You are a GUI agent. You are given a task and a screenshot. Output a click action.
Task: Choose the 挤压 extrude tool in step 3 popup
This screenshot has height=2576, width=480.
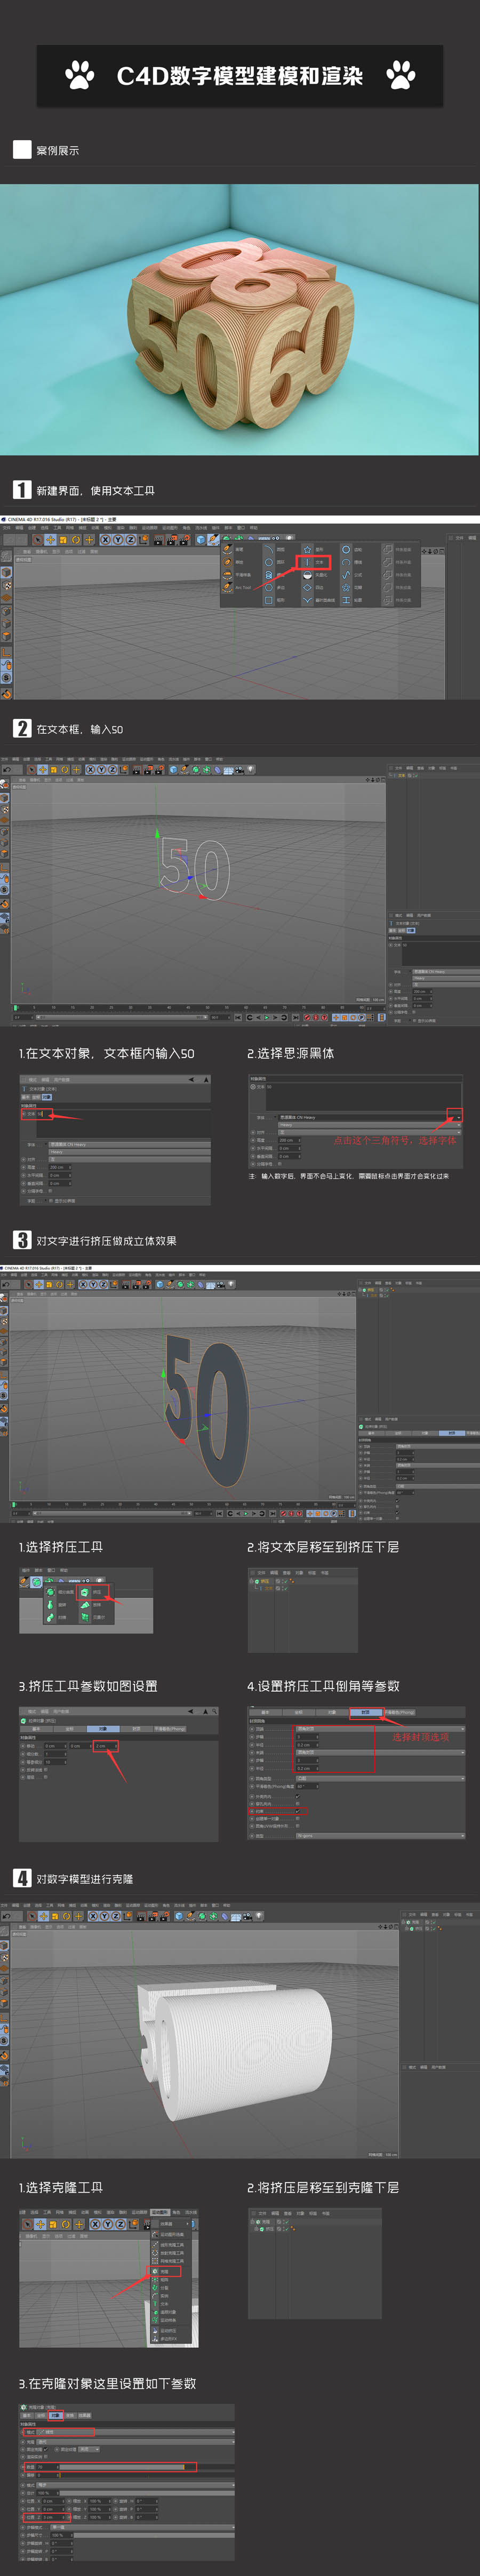coord(92,1592)
